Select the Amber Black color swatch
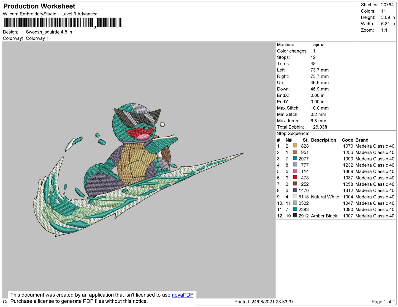Image resolution: width=398 pixels, height=307 pixels. point(295,215)
